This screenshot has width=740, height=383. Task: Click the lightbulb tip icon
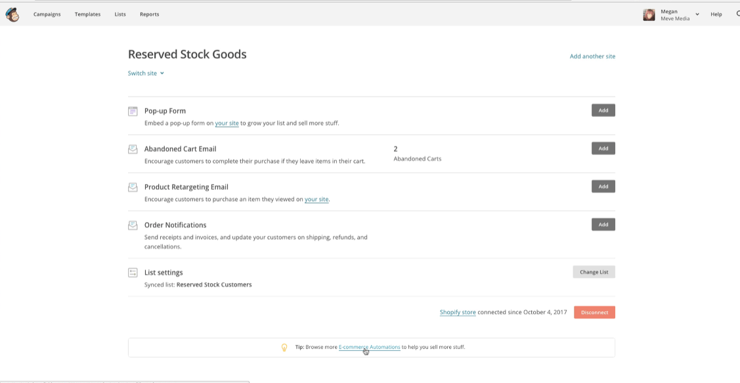pyautogui.click(x=284, y=347)
